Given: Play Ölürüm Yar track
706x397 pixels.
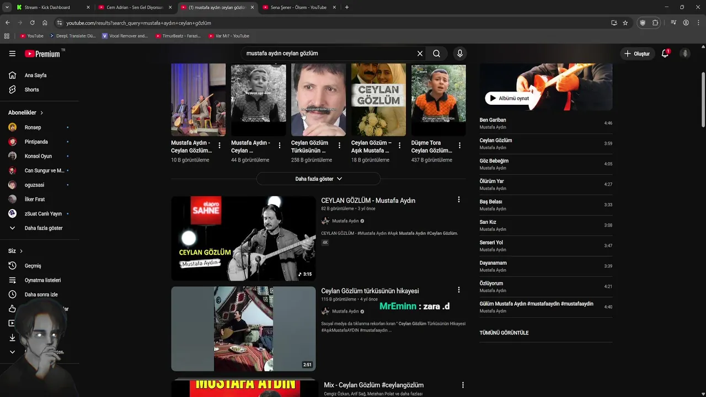Looking at the screenshot, I should click(x=546, y=185).
